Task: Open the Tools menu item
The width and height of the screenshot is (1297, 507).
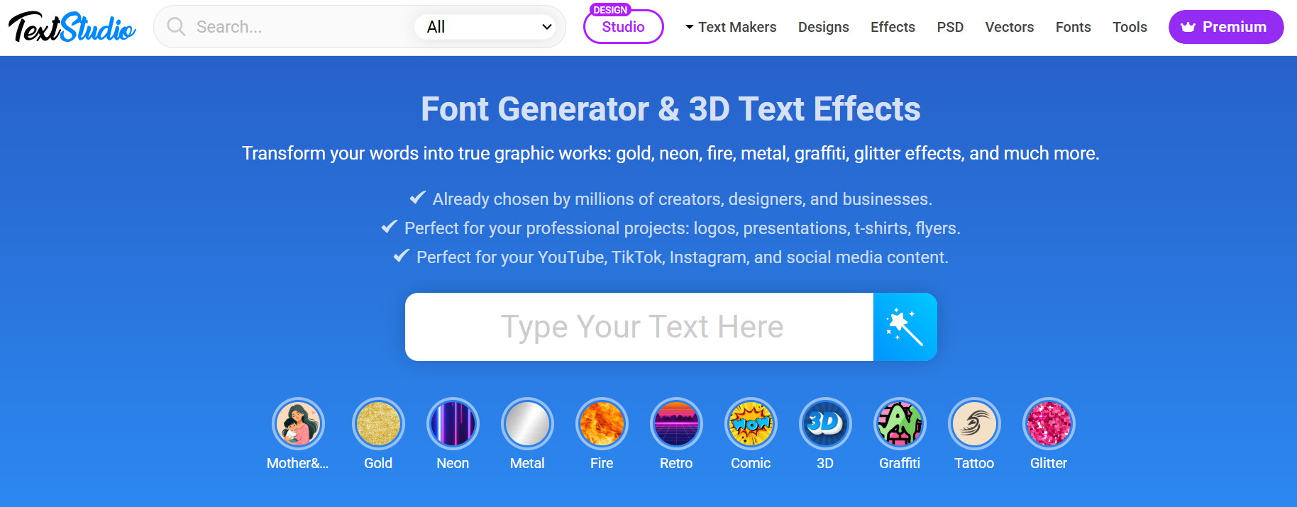Action: [x=1130, y=27]
